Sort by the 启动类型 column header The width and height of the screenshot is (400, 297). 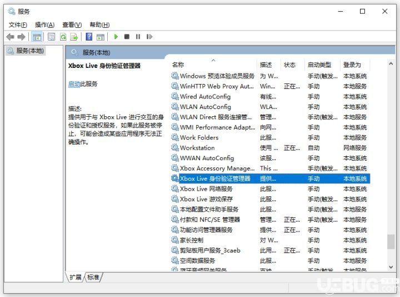[319, 65]
